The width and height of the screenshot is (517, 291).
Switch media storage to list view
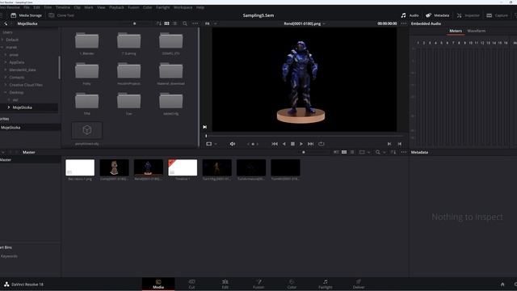pyautogui.click(x=175, y=23)
